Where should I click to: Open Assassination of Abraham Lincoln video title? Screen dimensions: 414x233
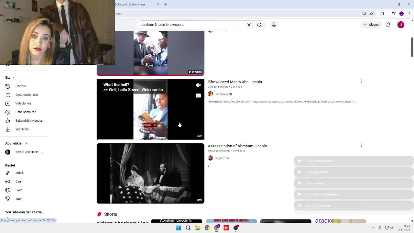pyautogui.click(x=237, y=146)
